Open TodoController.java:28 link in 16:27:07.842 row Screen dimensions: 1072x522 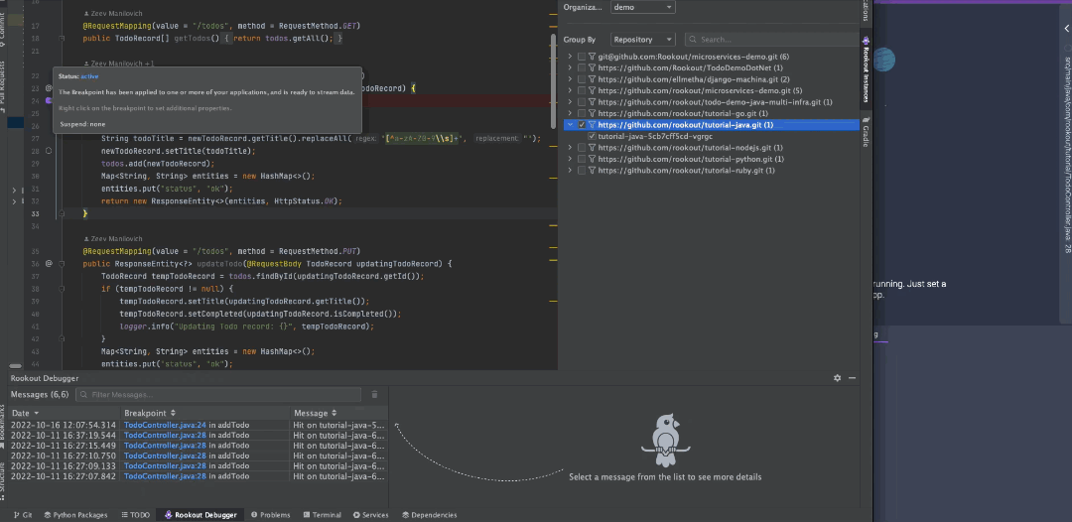pos(165,476)
